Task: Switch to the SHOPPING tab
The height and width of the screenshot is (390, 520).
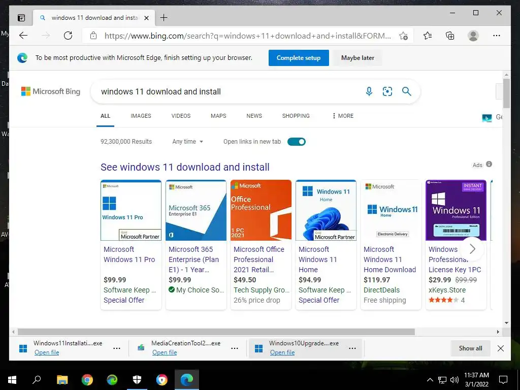Action: pos(296,116)
